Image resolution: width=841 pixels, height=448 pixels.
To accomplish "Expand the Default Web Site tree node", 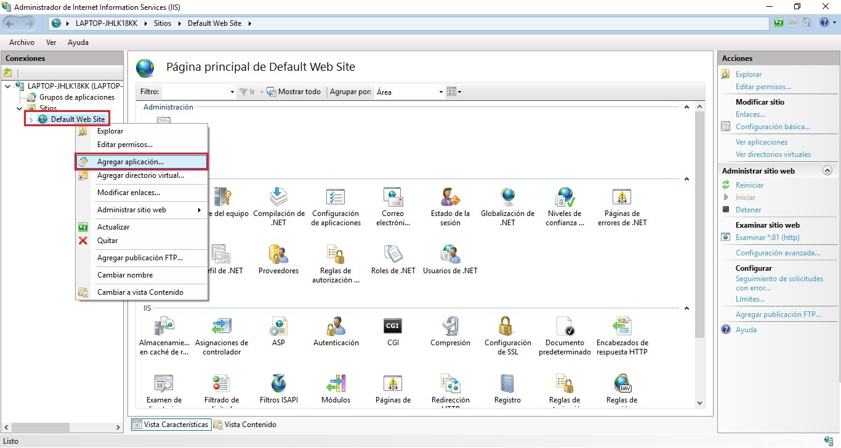I will tap(31, 119).
